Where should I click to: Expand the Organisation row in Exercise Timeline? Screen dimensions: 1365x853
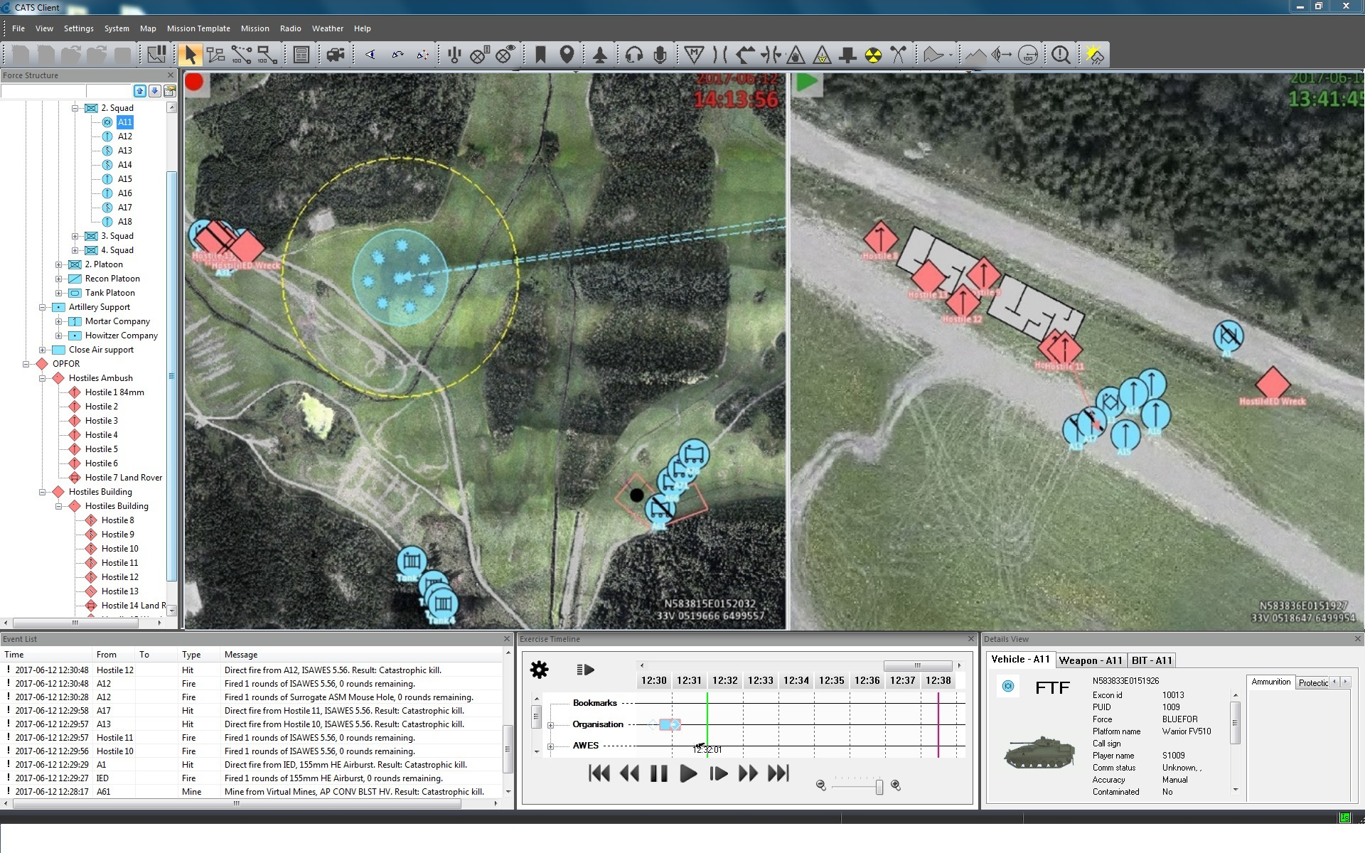[550, 724]
